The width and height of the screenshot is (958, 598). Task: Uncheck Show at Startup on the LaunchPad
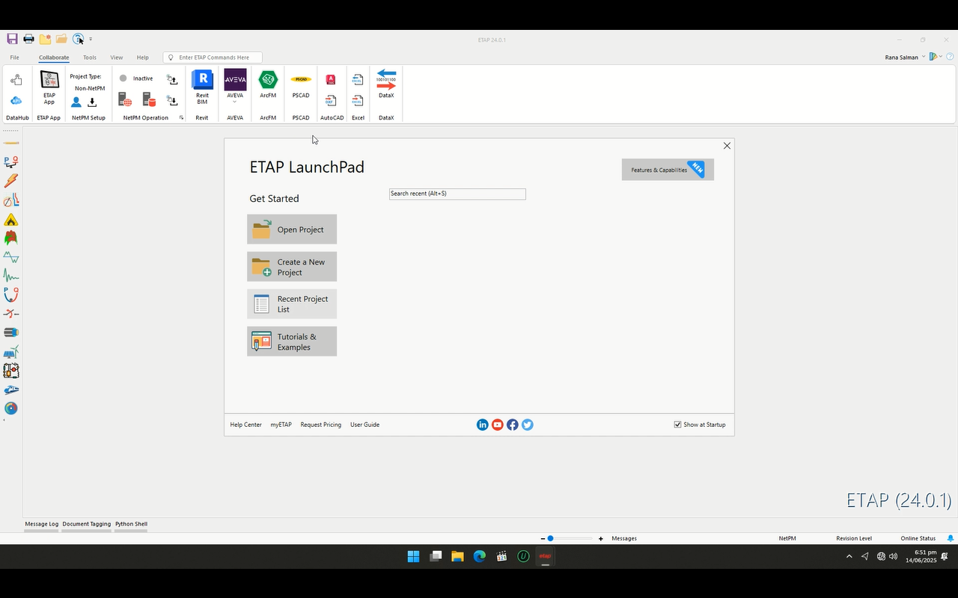click(x=677, y=425)
